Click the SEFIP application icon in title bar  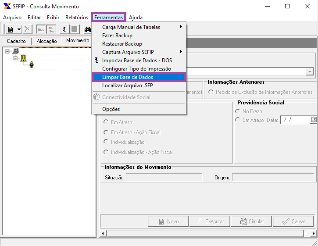coord(7,6)
